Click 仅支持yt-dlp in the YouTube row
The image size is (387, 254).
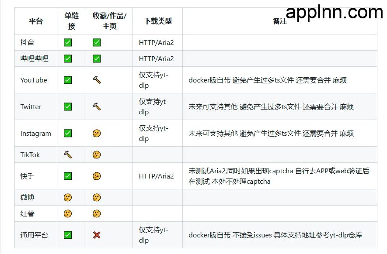click(x=153, y=80)
